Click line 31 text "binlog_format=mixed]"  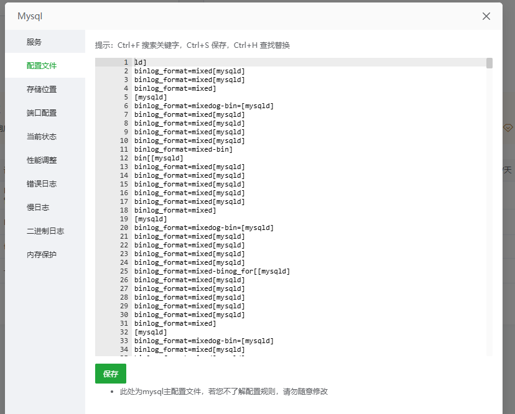pos(175,323)
